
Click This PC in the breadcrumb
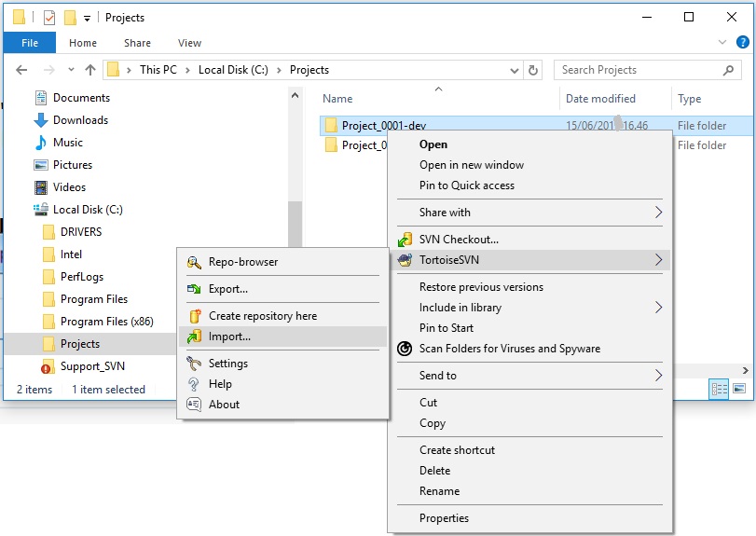click(x=158, y=70)
